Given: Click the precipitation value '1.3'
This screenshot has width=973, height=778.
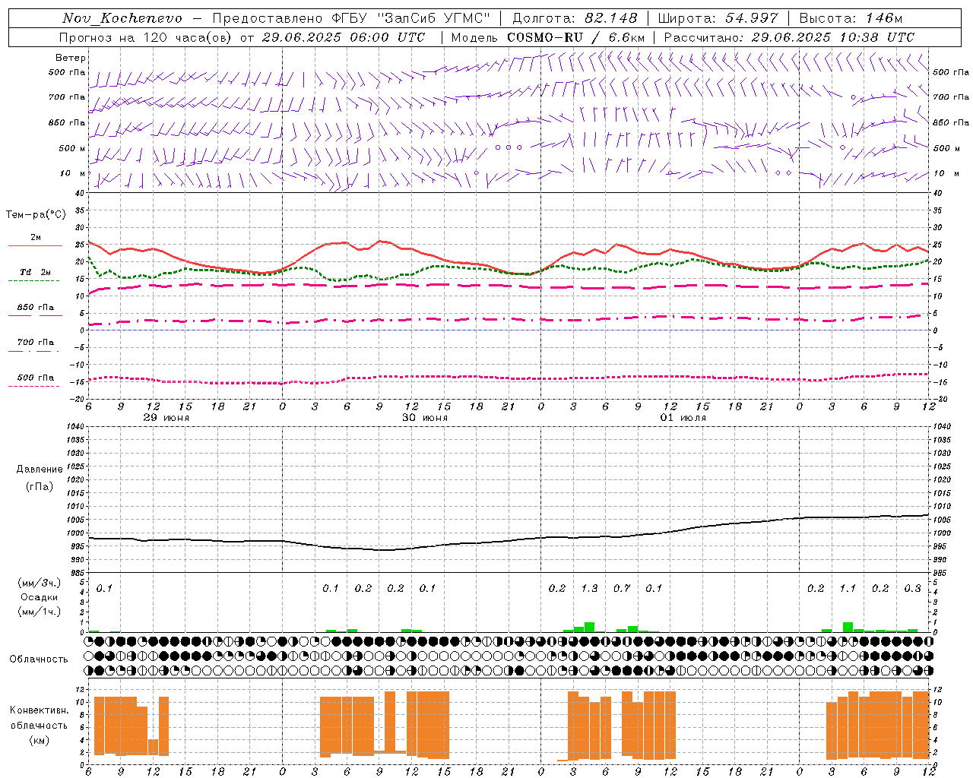Looking at the screenshot, I should (589, 588).
